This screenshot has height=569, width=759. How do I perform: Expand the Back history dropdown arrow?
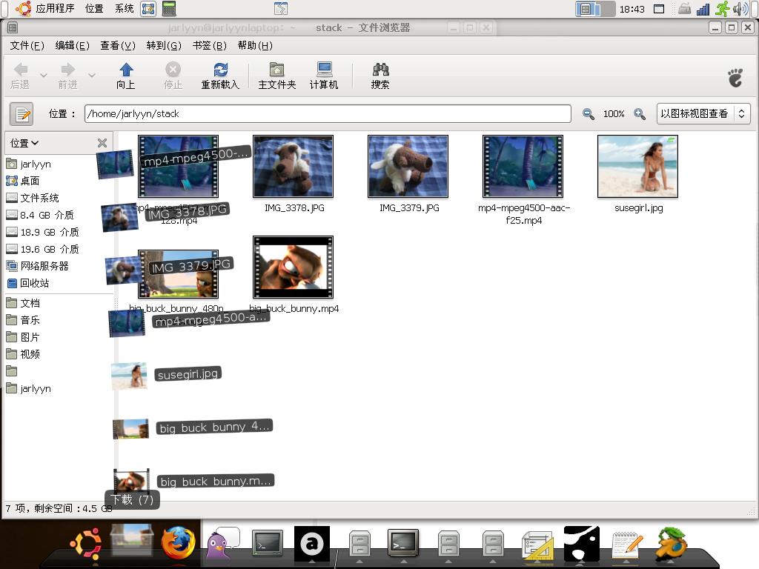pyautogui.click(x=44, y=76)
